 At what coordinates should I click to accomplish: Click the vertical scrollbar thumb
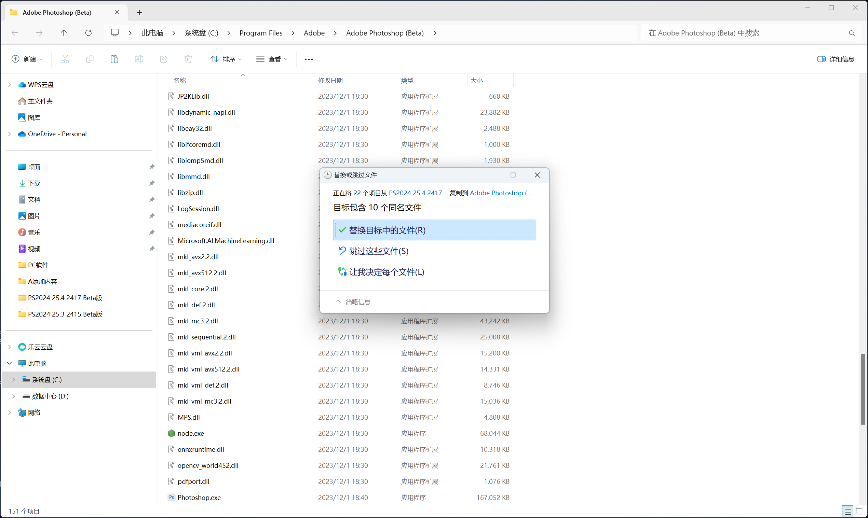pos(863,389)
